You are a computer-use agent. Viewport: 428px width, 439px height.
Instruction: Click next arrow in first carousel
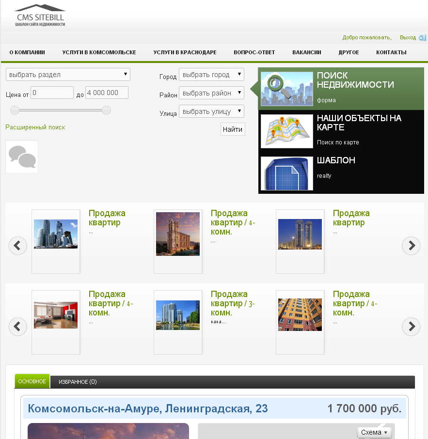411,246
